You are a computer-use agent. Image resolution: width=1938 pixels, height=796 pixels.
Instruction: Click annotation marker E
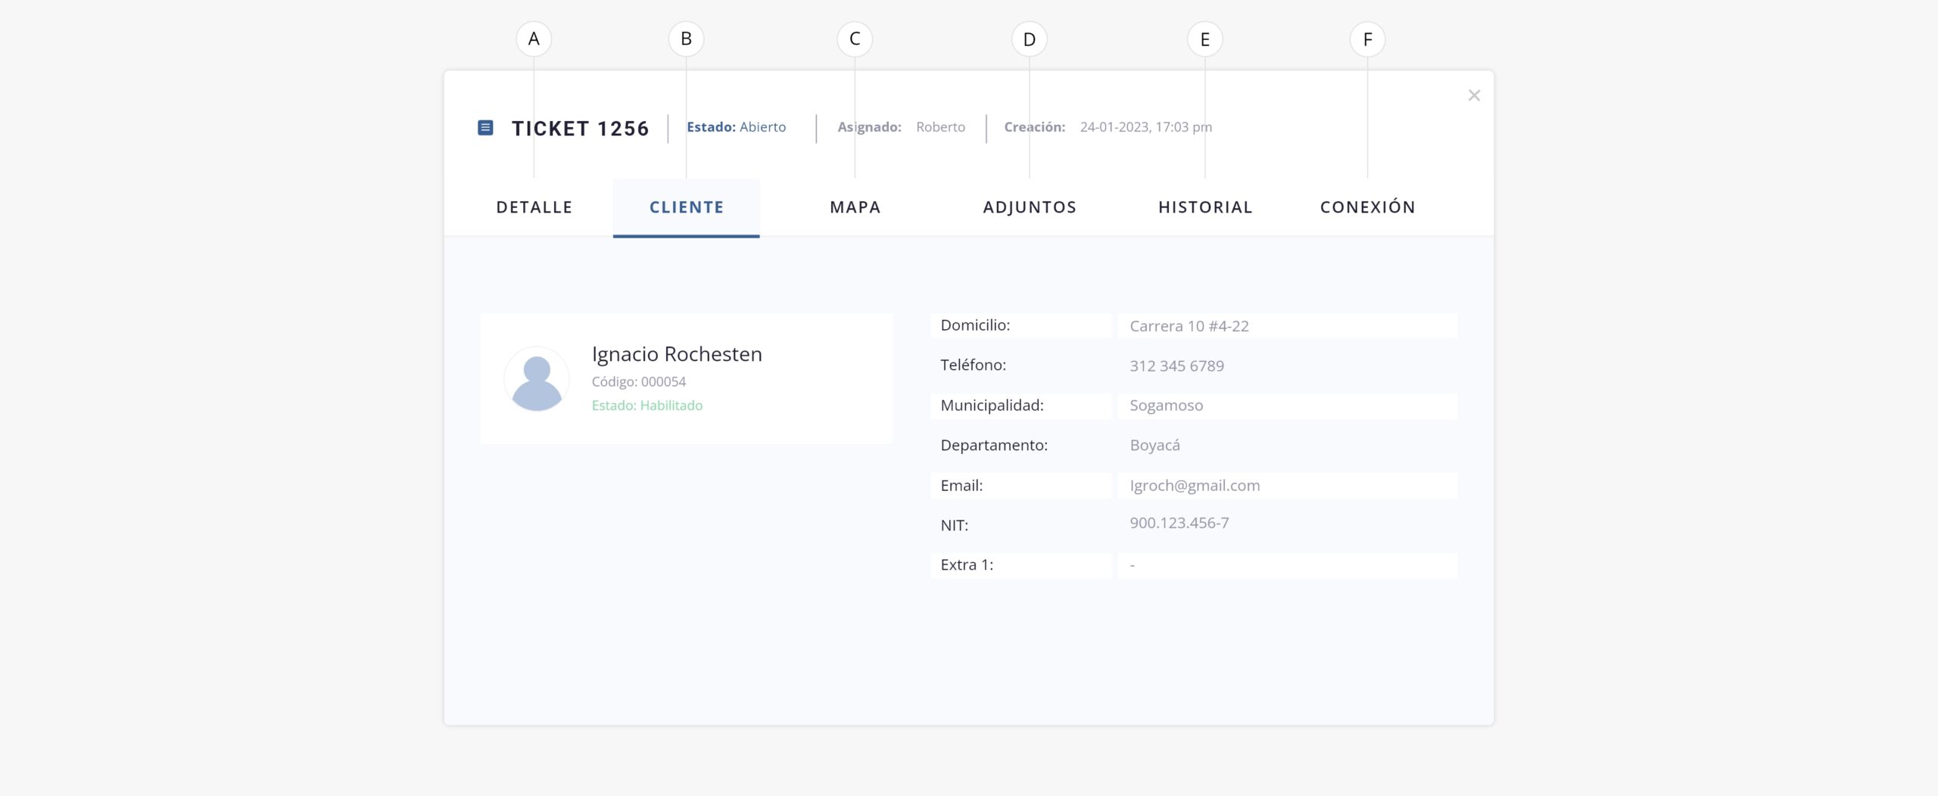tap(1204, 39)
